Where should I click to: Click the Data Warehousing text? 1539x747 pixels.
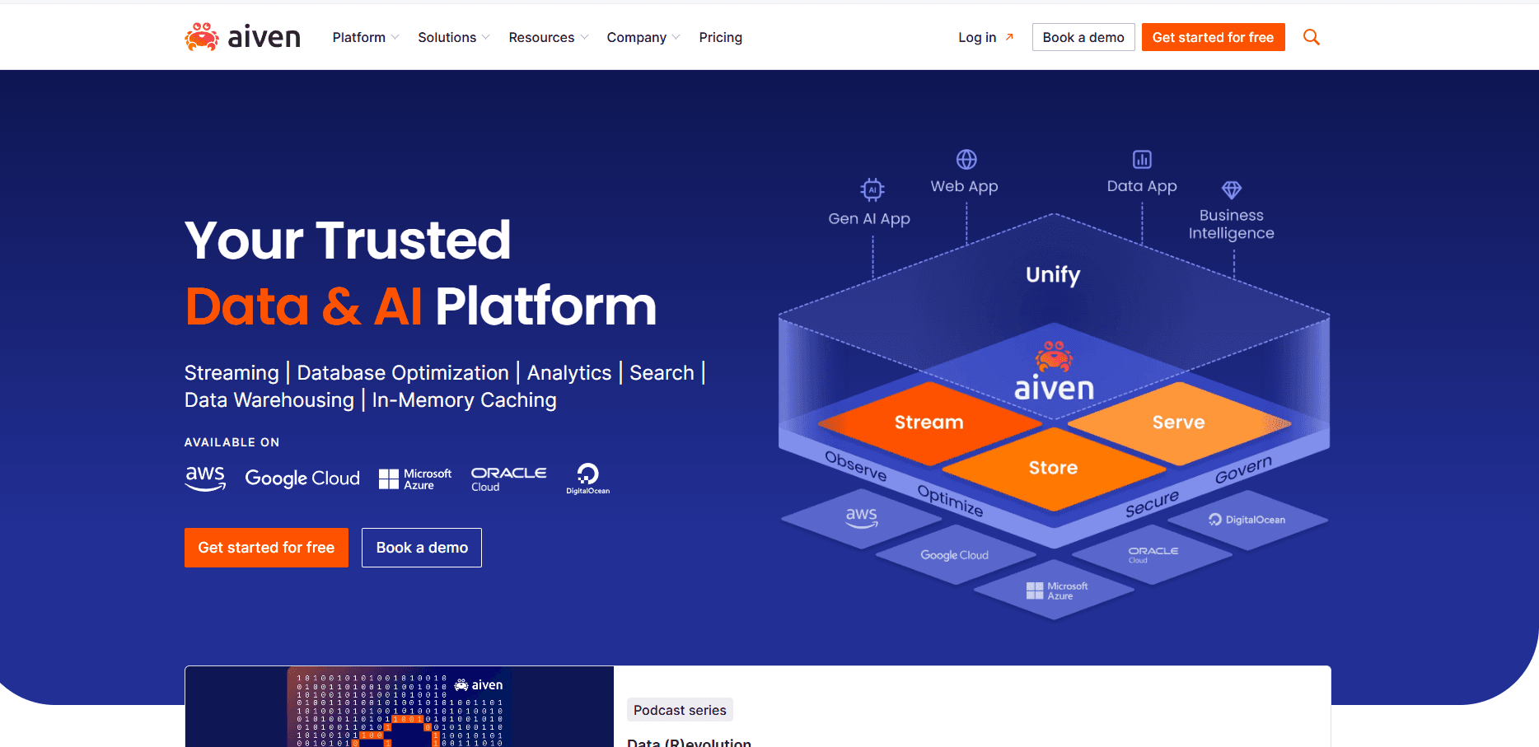point(269,400)
